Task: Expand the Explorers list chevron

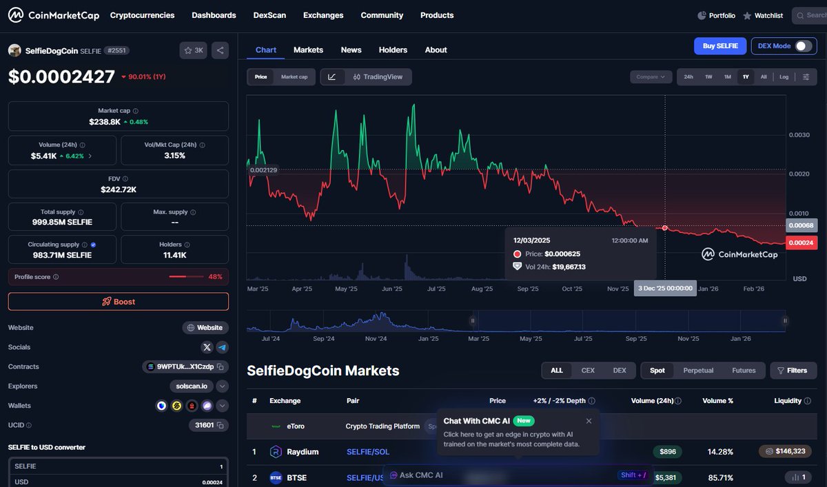Action: point(222,386)
